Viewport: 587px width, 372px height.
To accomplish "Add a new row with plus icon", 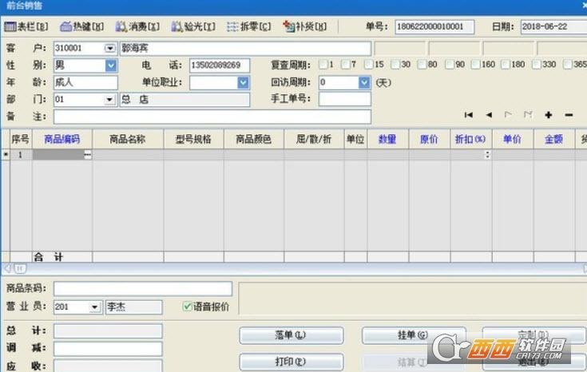I will point(549,115).
